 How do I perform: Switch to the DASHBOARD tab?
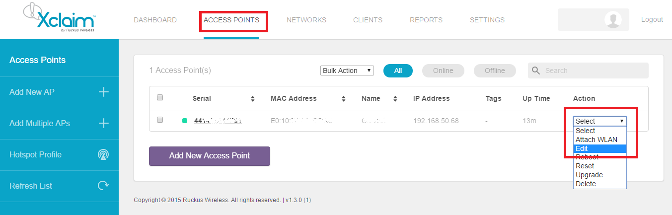click(155, 20)
